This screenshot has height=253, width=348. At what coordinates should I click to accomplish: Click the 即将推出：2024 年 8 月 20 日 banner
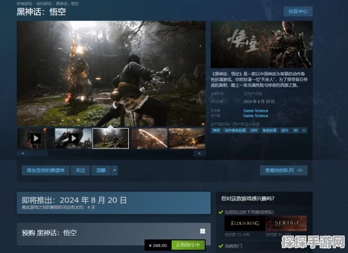point(114,203)
